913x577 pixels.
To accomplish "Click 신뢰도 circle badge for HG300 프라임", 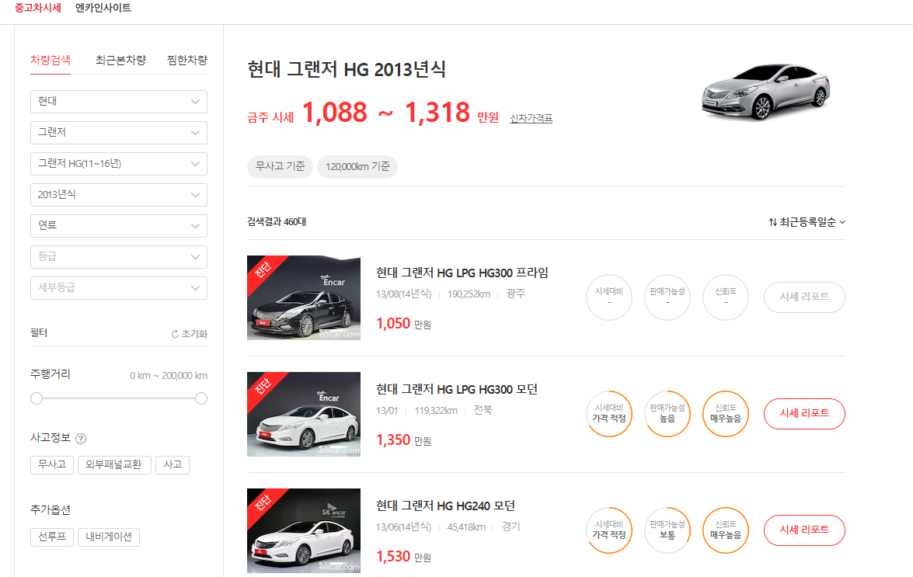I will tap(726, 297).
